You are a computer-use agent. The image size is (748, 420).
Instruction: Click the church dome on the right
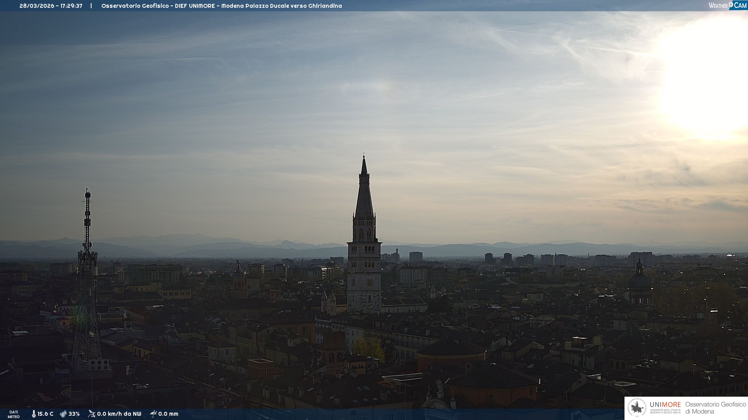point(639,280)
